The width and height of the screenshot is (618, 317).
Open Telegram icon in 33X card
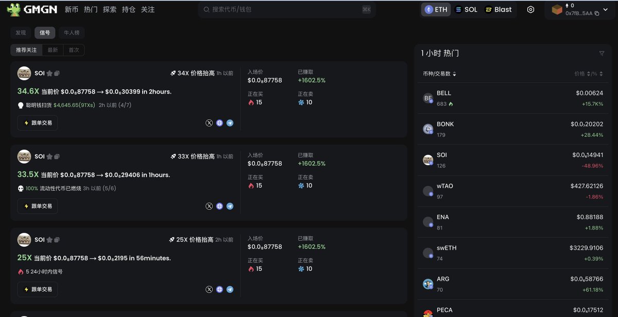point(230,206)
